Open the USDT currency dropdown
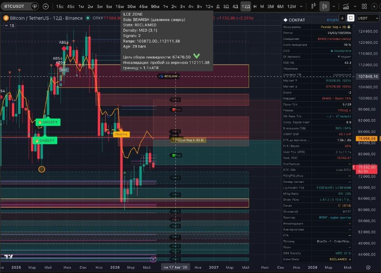Image resolution: width=381 pixels, height=273 pixels. pos(368,18)
